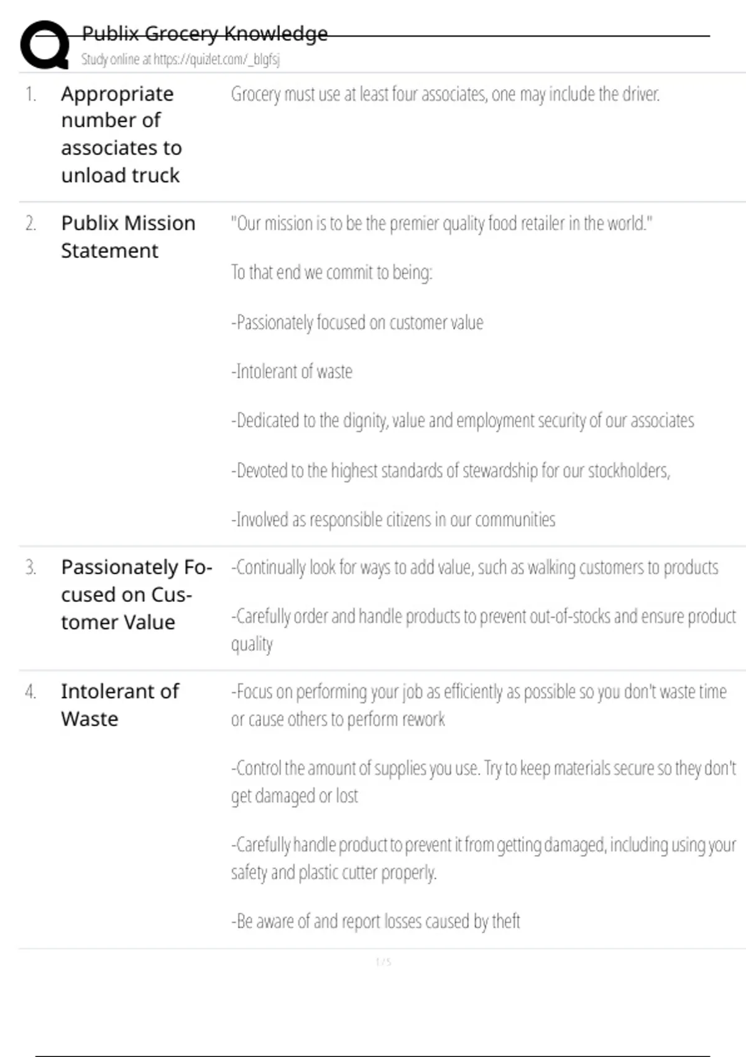Select the bullet about walking customers to products

coord(474,568)
